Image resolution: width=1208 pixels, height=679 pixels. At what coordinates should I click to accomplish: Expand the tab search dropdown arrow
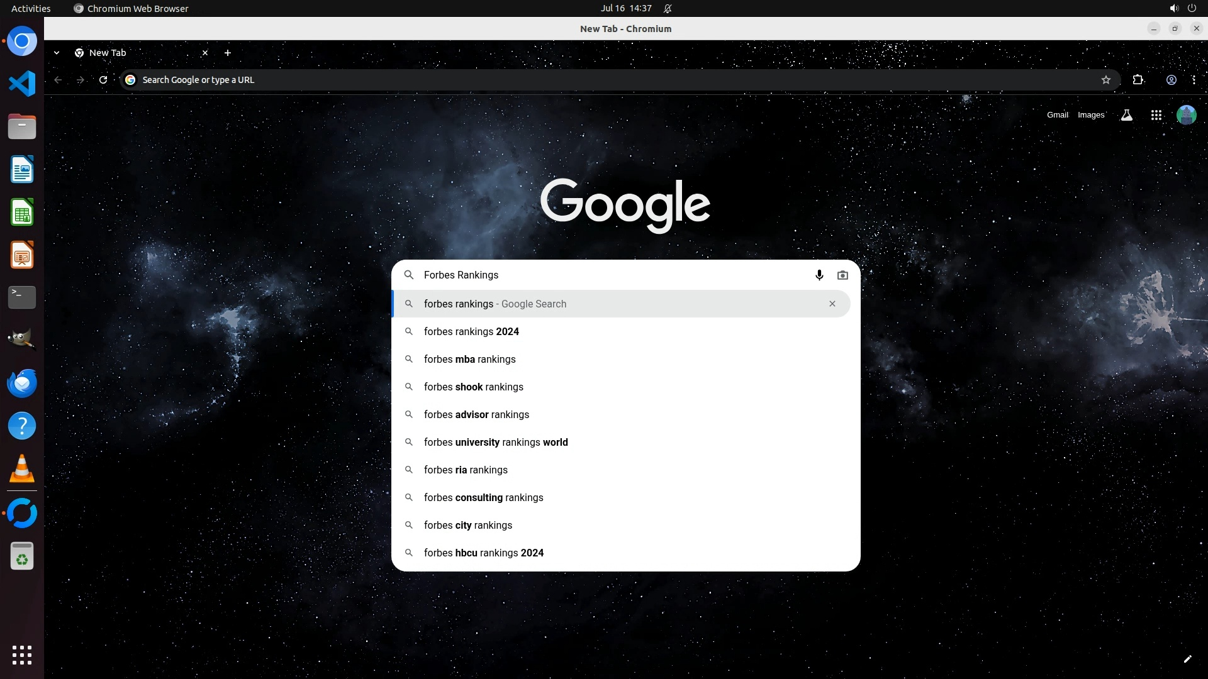(57, 53)
